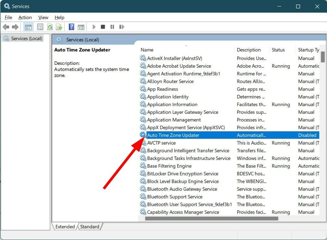327x240 pixels.
Task: Open the View menu
Action: click(x=43, y=17)
